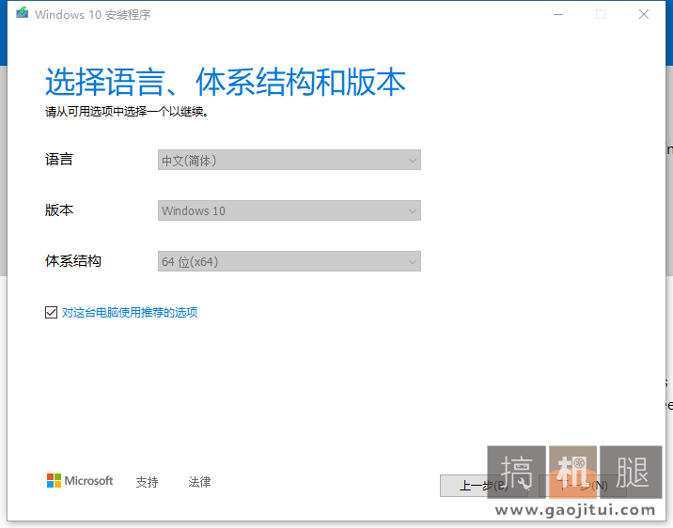Click the heading 选择语言、体系结构和版本
This screenshot has height=528, width=673.
(226, 82)
